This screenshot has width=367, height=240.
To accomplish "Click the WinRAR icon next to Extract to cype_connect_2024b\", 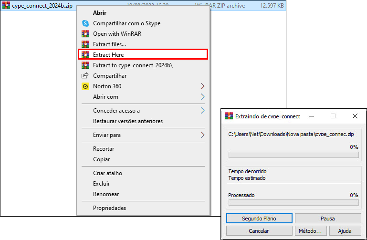I will [85, 65].
